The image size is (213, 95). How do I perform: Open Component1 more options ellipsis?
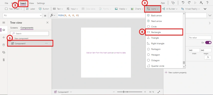pyautogui.click(x=46, y=43)
